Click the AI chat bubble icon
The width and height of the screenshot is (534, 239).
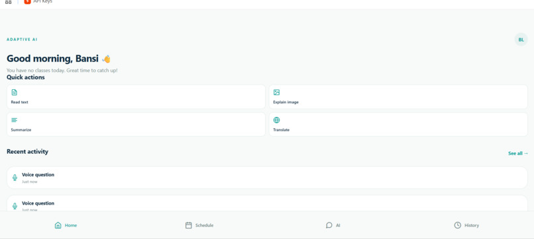pos(329,225)
